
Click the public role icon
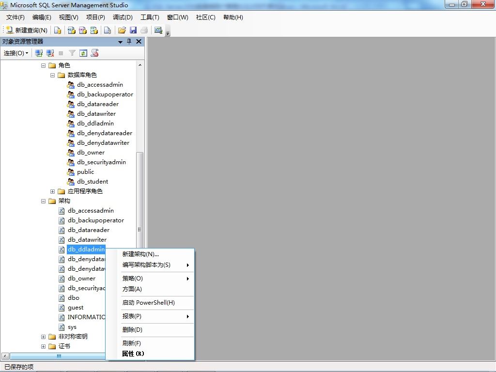(x=71, y=172)
